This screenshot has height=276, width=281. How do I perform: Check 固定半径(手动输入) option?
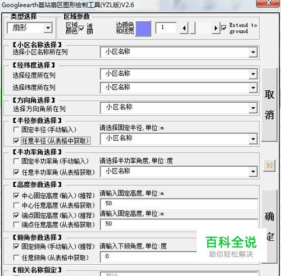click(16, 130)
